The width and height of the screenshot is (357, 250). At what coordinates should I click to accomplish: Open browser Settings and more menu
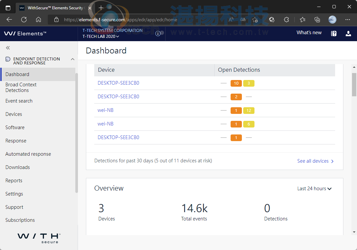347,20
